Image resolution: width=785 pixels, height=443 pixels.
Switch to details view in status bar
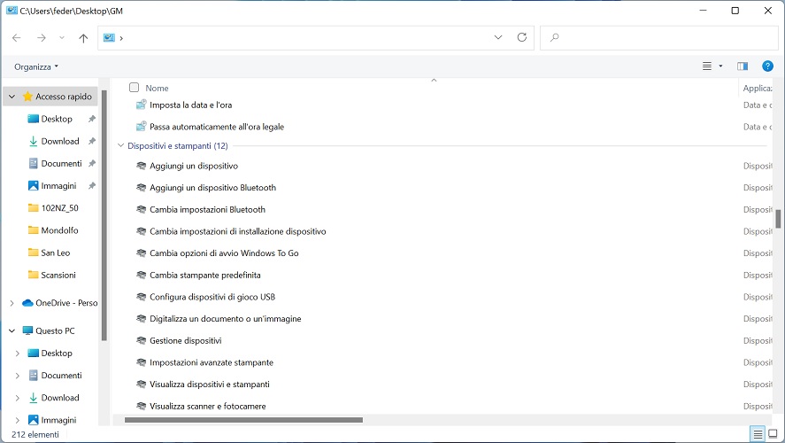coord(757,434)
